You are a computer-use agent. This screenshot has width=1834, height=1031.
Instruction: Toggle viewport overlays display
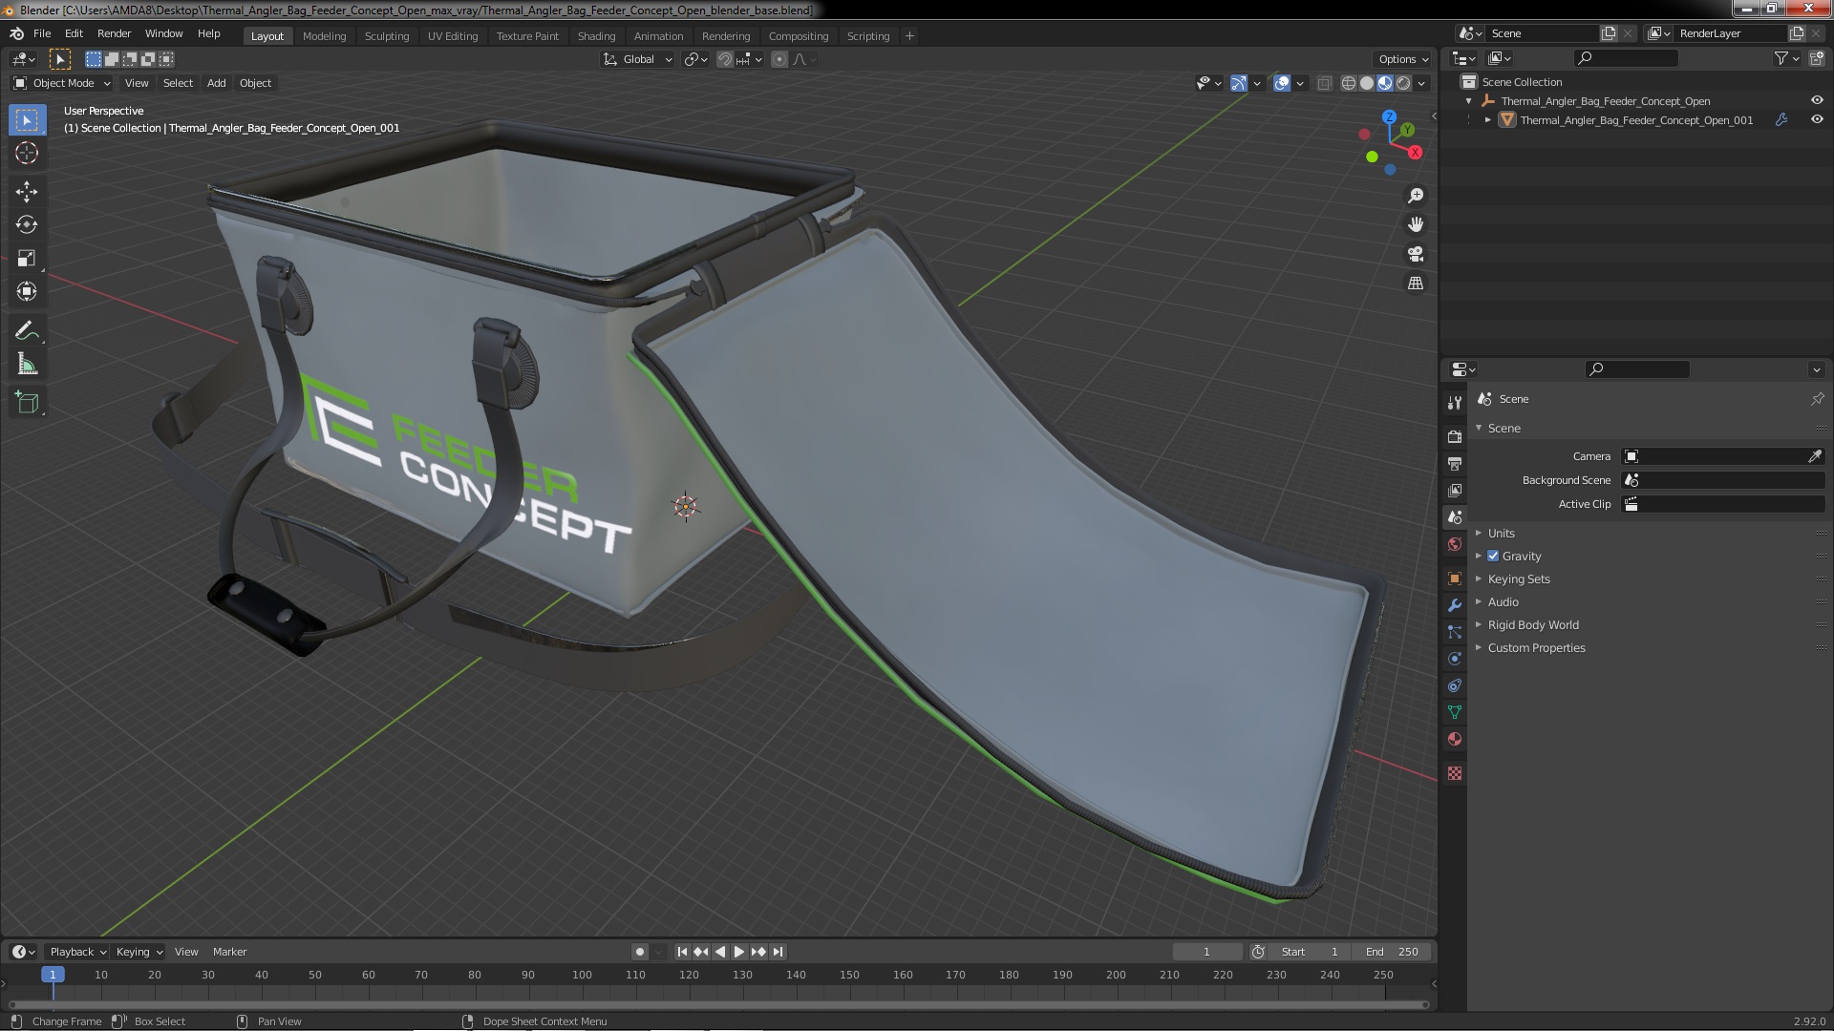click(1282, 83)
